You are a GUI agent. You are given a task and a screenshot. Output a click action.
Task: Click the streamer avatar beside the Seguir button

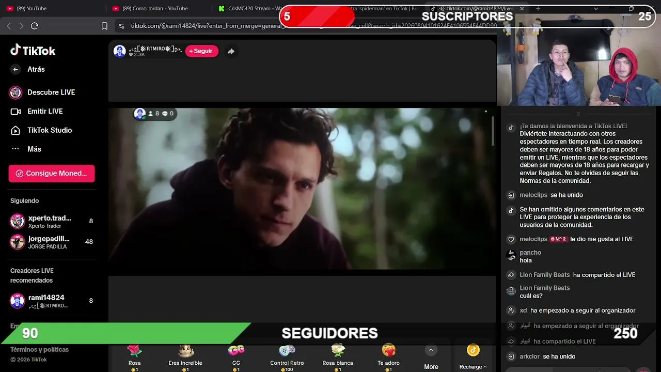coord(120,51)
